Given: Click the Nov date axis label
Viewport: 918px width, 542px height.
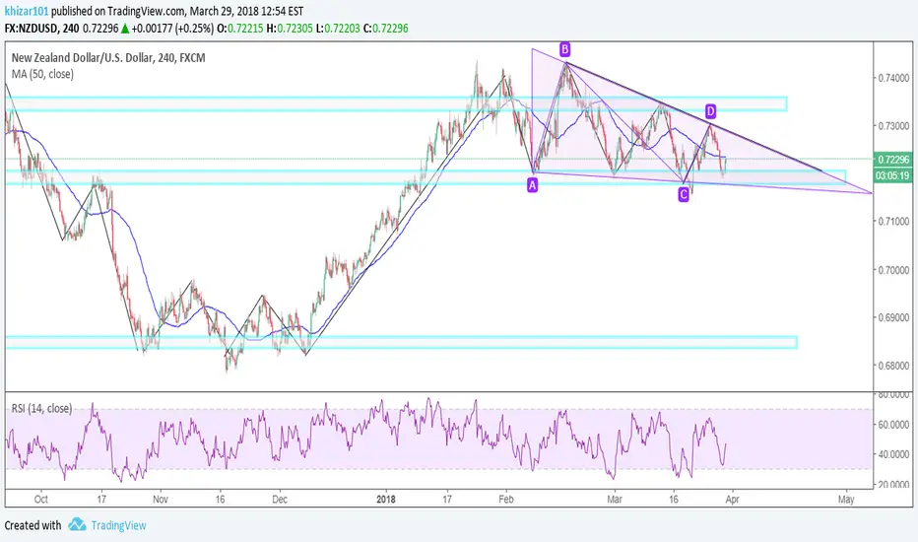Looking at the screenshot, I should point(161,500).
